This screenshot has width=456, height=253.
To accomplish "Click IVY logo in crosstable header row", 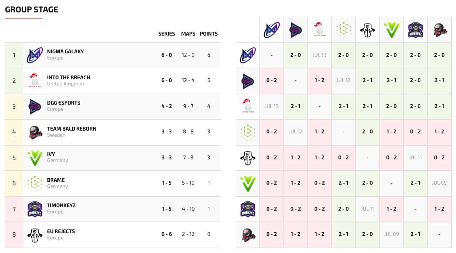I will click(392, 30).
